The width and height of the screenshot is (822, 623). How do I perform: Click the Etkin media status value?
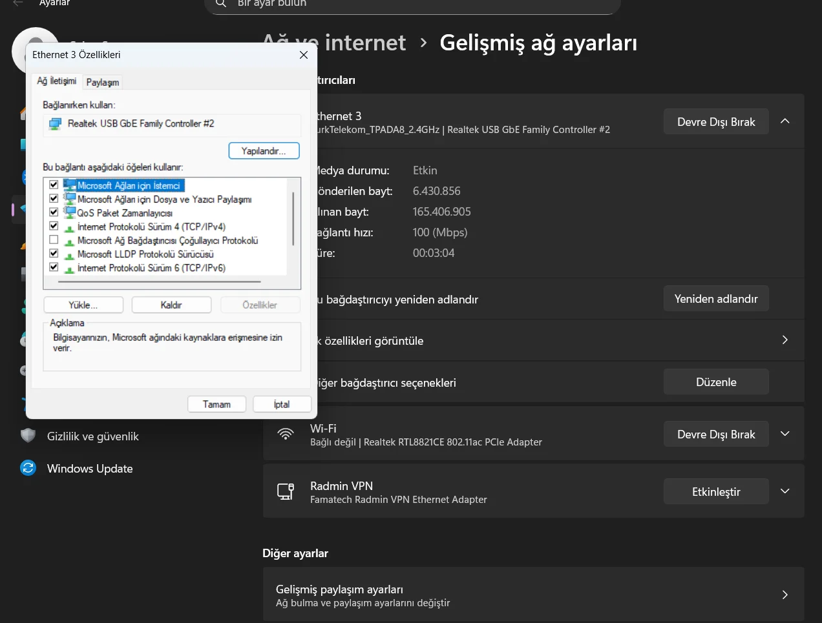(425, 170)
